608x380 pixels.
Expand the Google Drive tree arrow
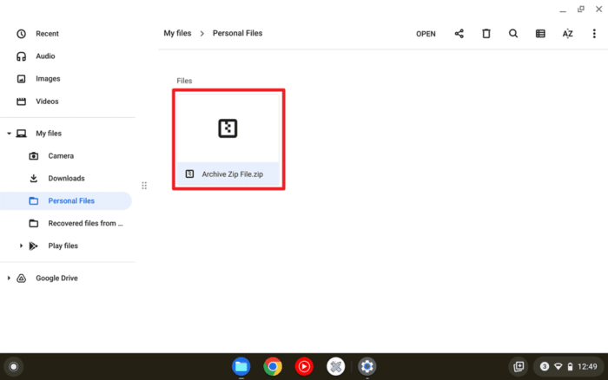coord(9,278)
